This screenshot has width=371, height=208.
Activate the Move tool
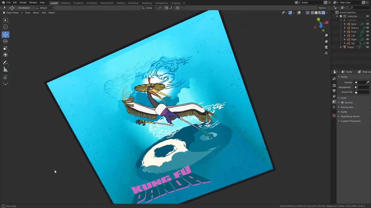(x=5, y=34)
